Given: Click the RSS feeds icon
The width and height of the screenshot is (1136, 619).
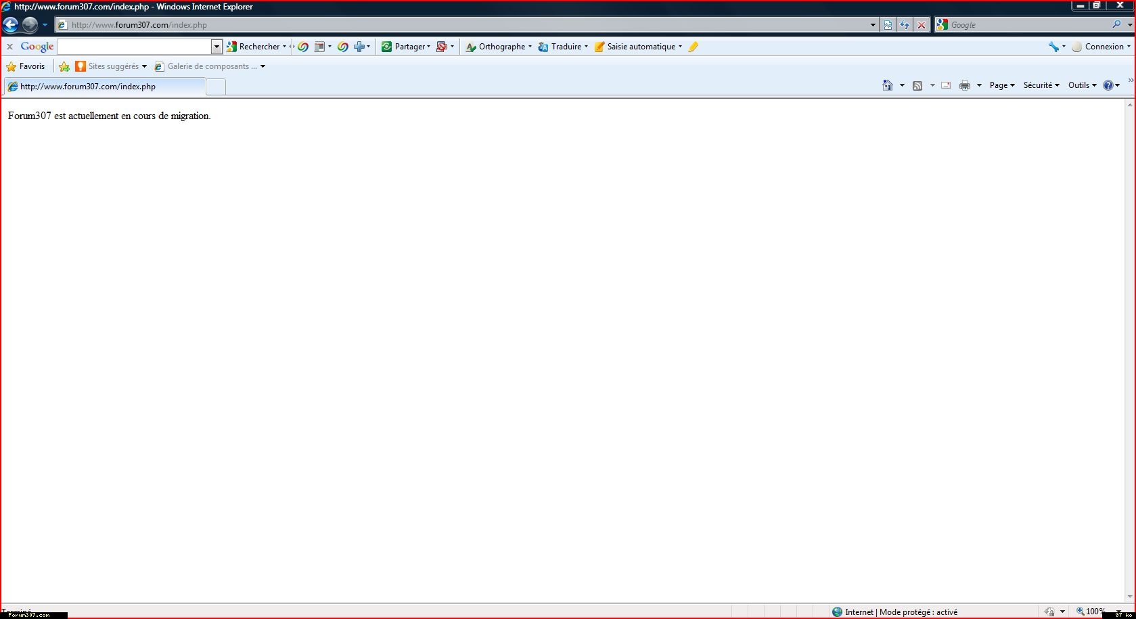Looking at the screenshot, I should coord(917,85).
